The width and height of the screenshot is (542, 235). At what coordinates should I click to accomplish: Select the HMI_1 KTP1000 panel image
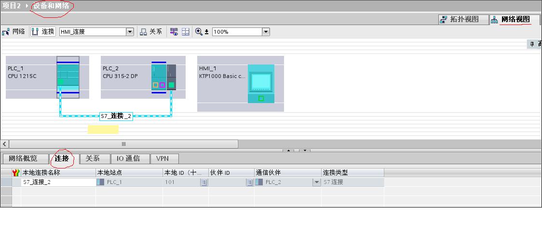tap(261, 83)
